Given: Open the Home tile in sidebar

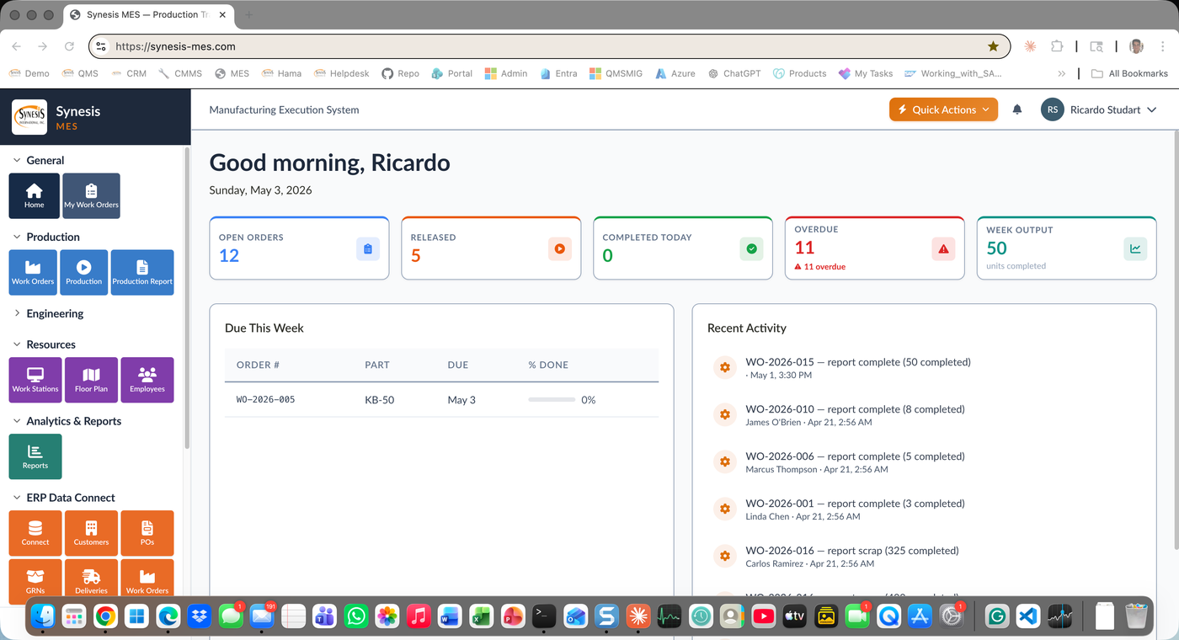Looking at the screenshot, I should 34,195.
